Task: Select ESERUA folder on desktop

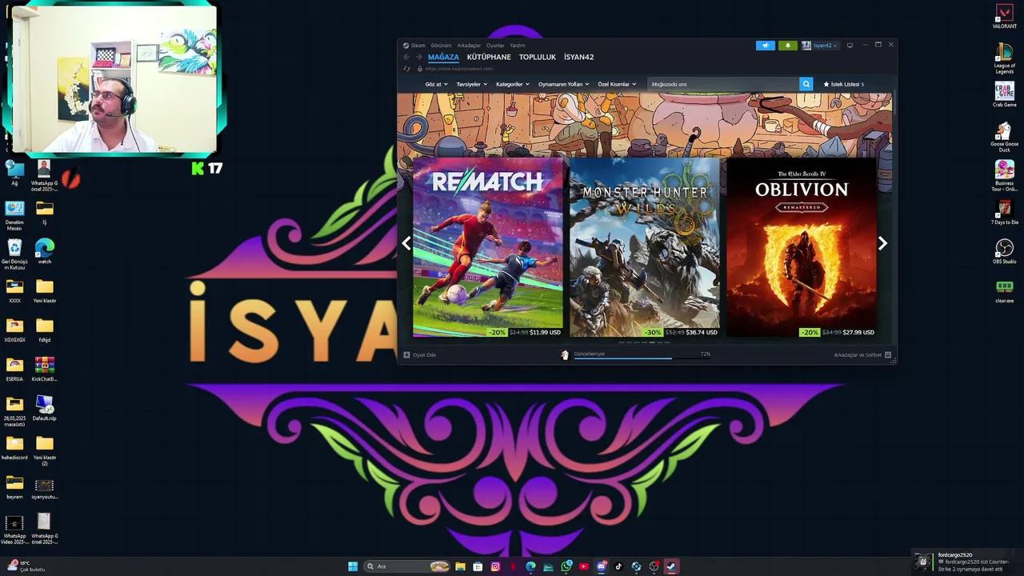Action: (14, 369)
